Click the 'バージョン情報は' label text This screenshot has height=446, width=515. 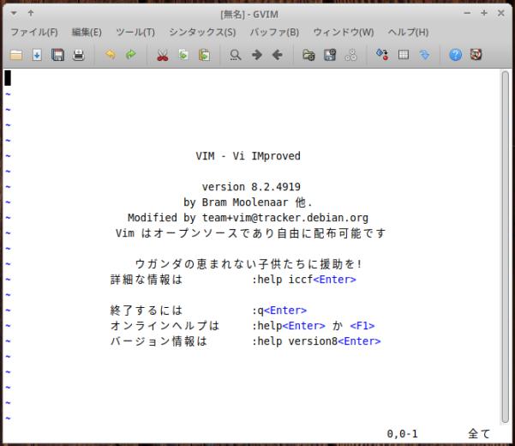point(159,341)
